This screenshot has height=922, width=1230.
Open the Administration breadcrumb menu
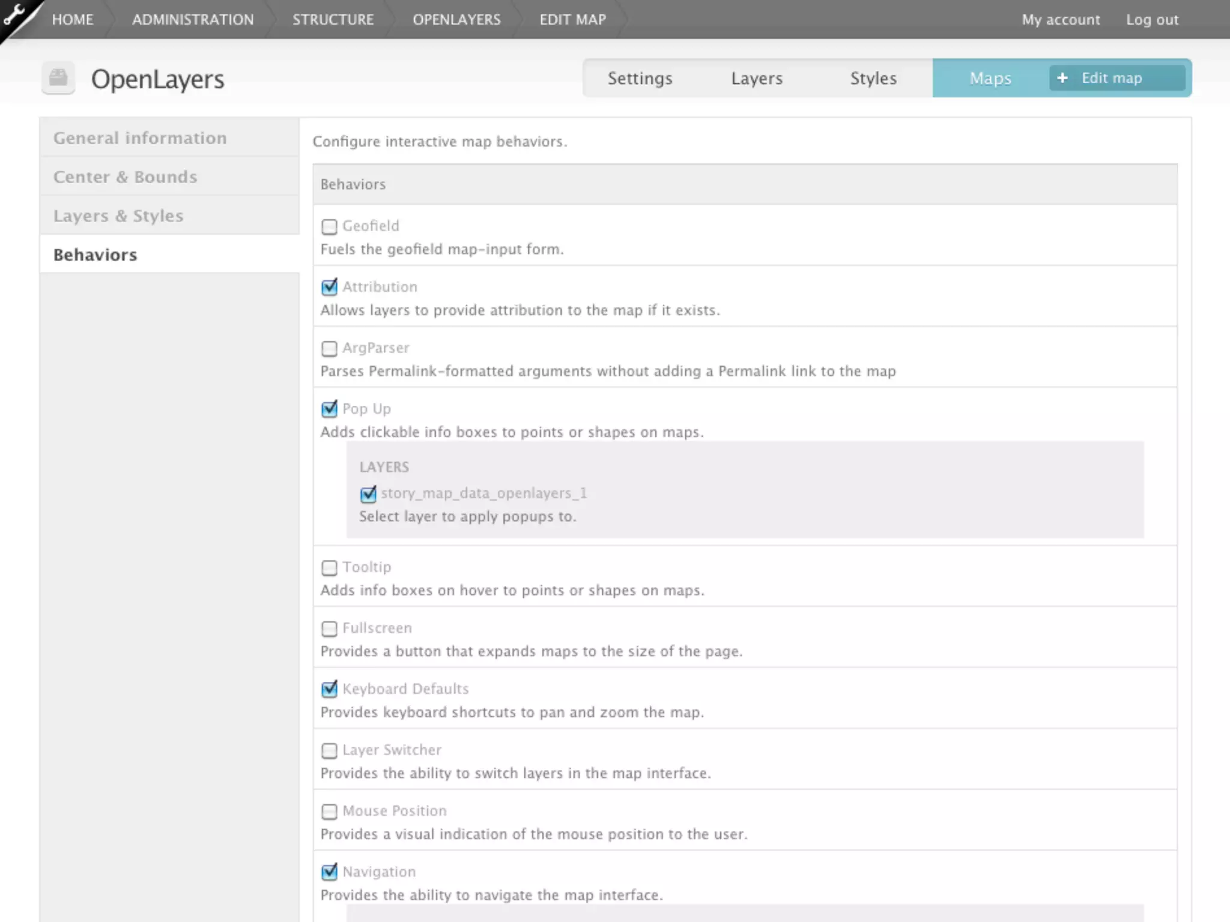(x=193, y=20)
